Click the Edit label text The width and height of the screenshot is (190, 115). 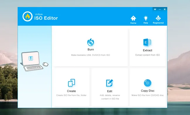[x=110, y=91]
